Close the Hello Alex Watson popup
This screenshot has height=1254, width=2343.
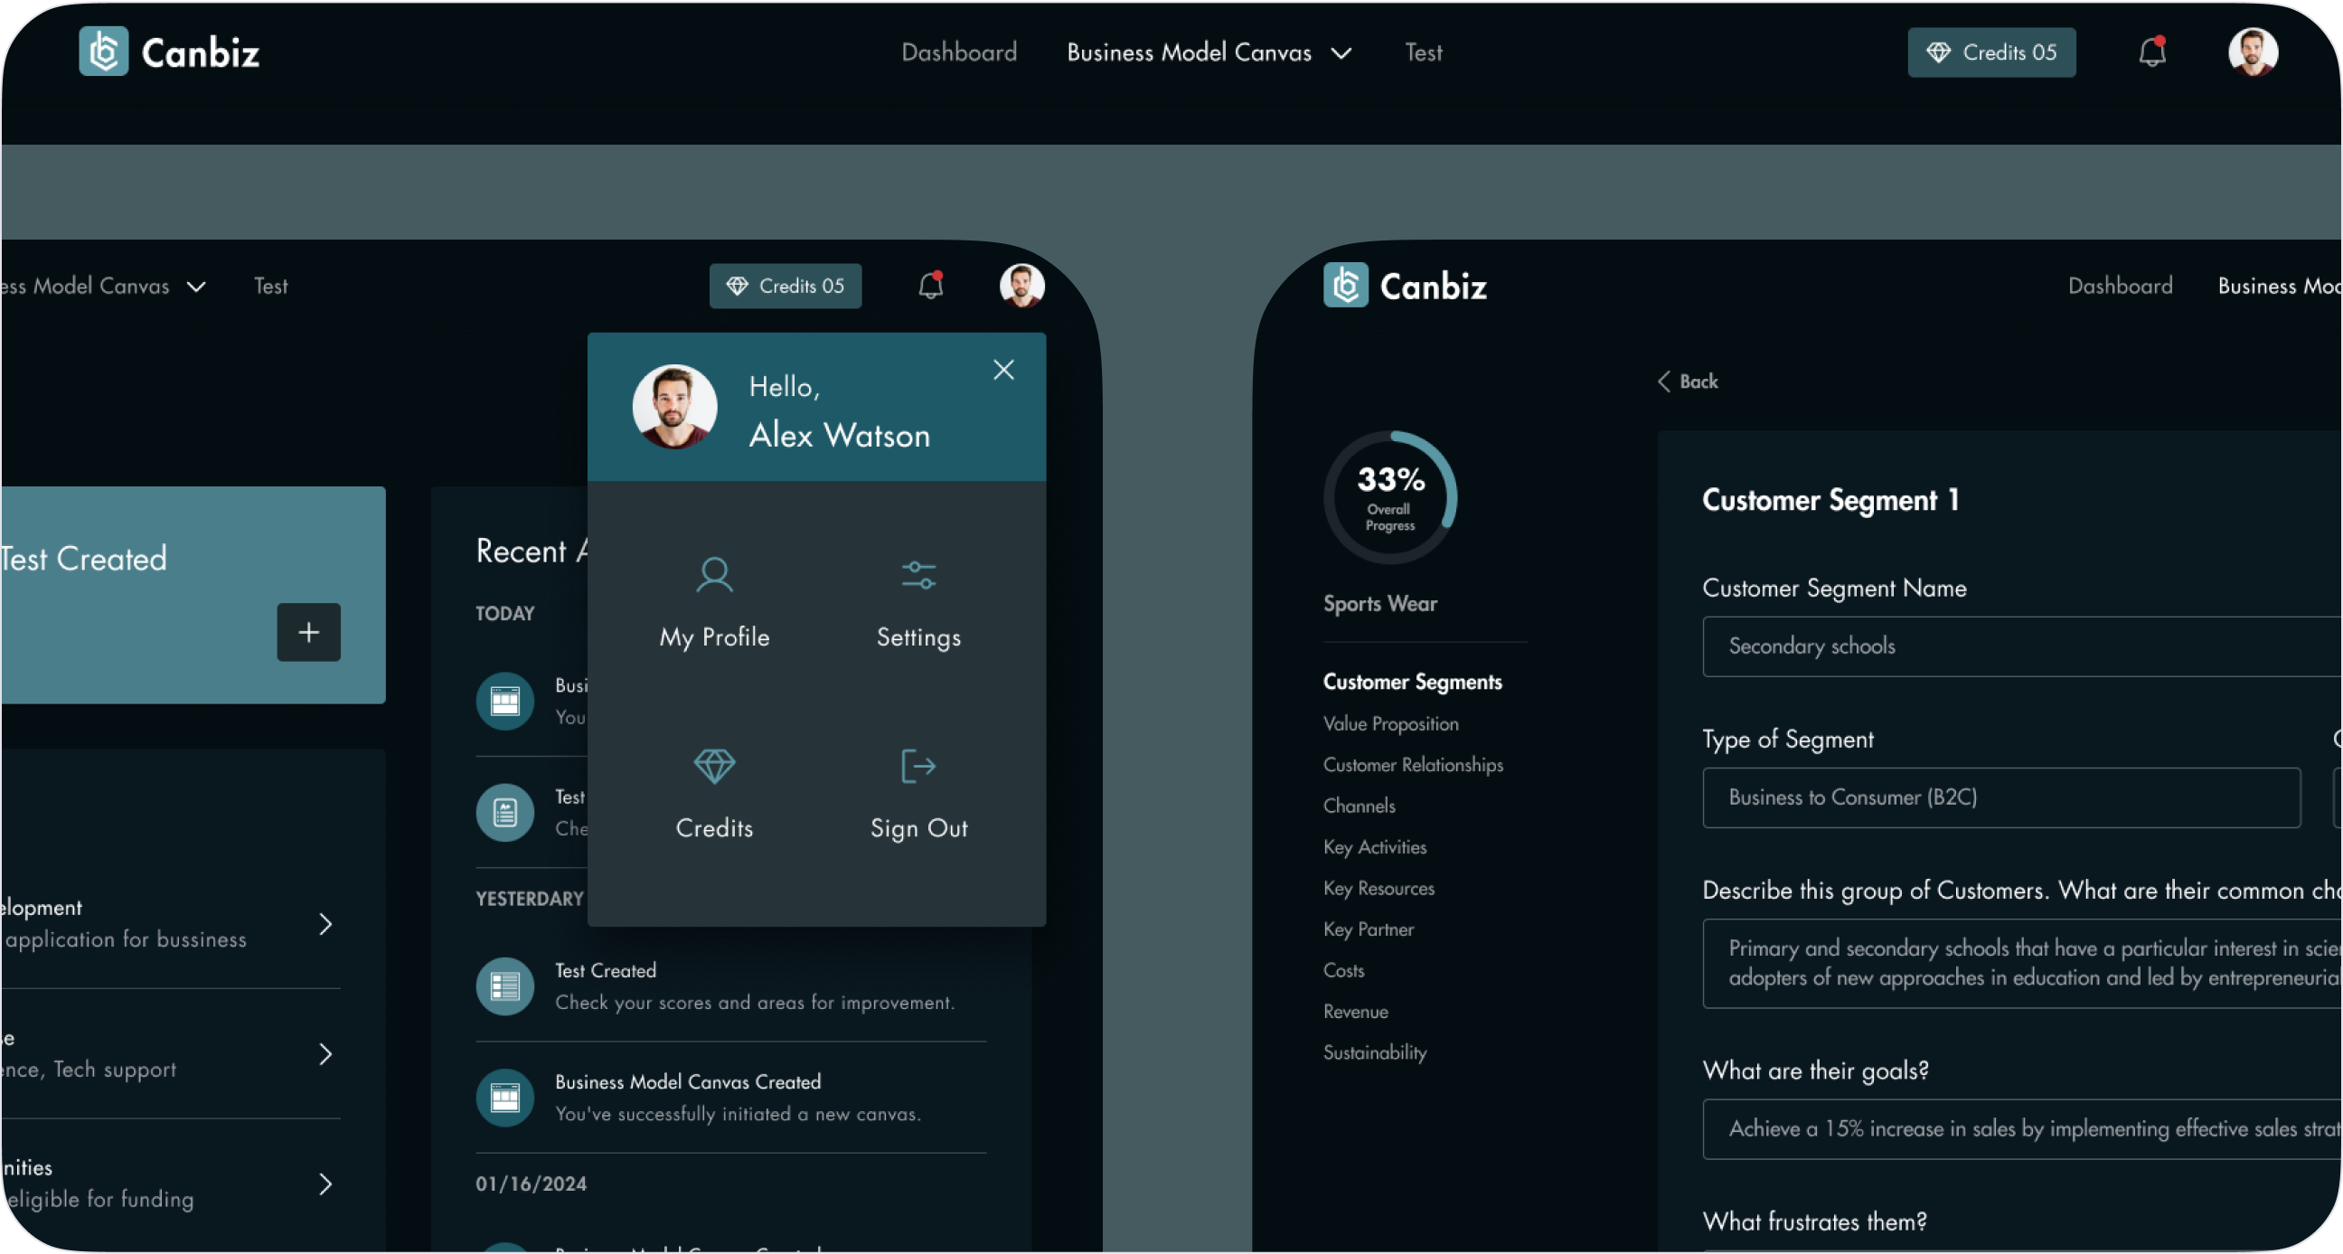click(1003, 370)
